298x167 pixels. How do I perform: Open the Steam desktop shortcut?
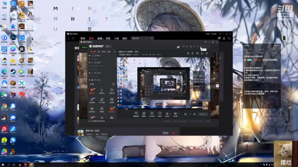point(13,73)
